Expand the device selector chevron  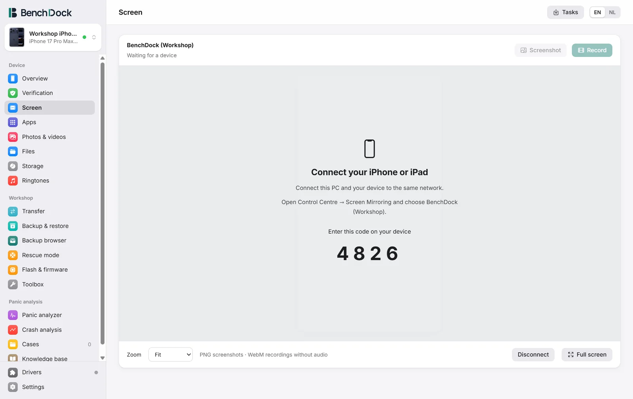[94, 37]
